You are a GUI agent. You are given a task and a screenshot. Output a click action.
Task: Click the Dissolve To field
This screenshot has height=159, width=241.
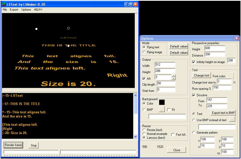tap(217, 106)
